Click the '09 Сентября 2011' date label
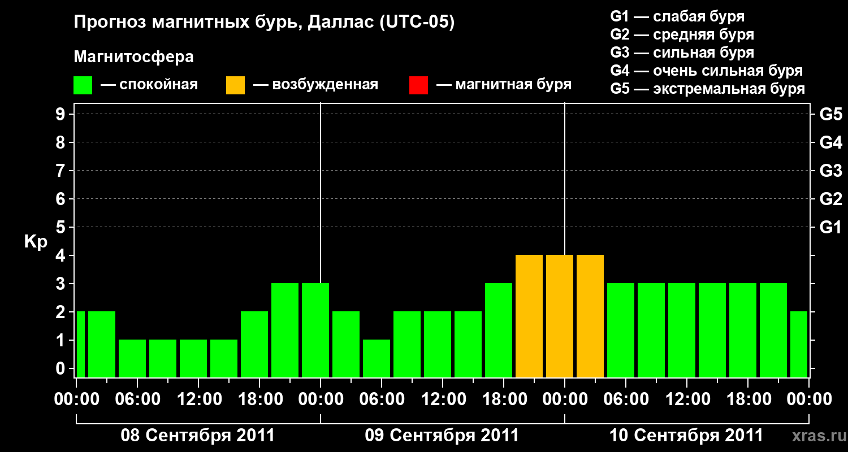This screenshot has width=848, height=452. tap(442, 436)
